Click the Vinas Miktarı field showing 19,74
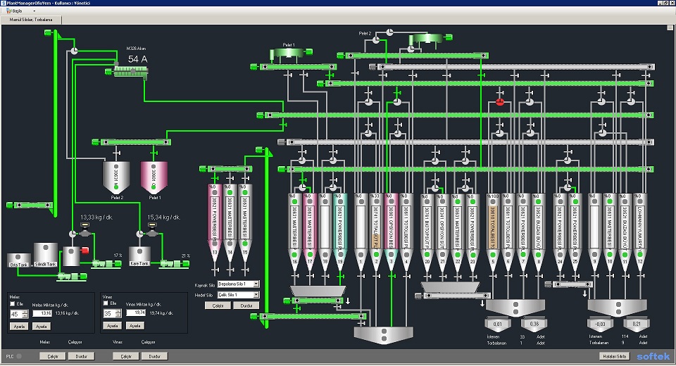 (x=135, y=313)
